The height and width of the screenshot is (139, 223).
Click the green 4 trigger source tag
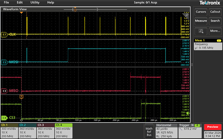[197, 125]
